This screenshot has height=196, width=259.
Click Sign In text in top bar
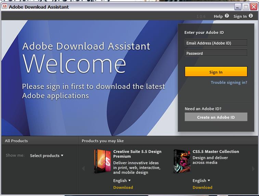click(240, 16)
